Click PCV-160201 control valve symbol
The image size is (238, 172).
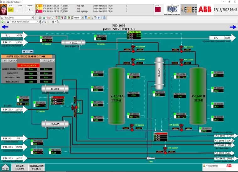coord(133,49)
